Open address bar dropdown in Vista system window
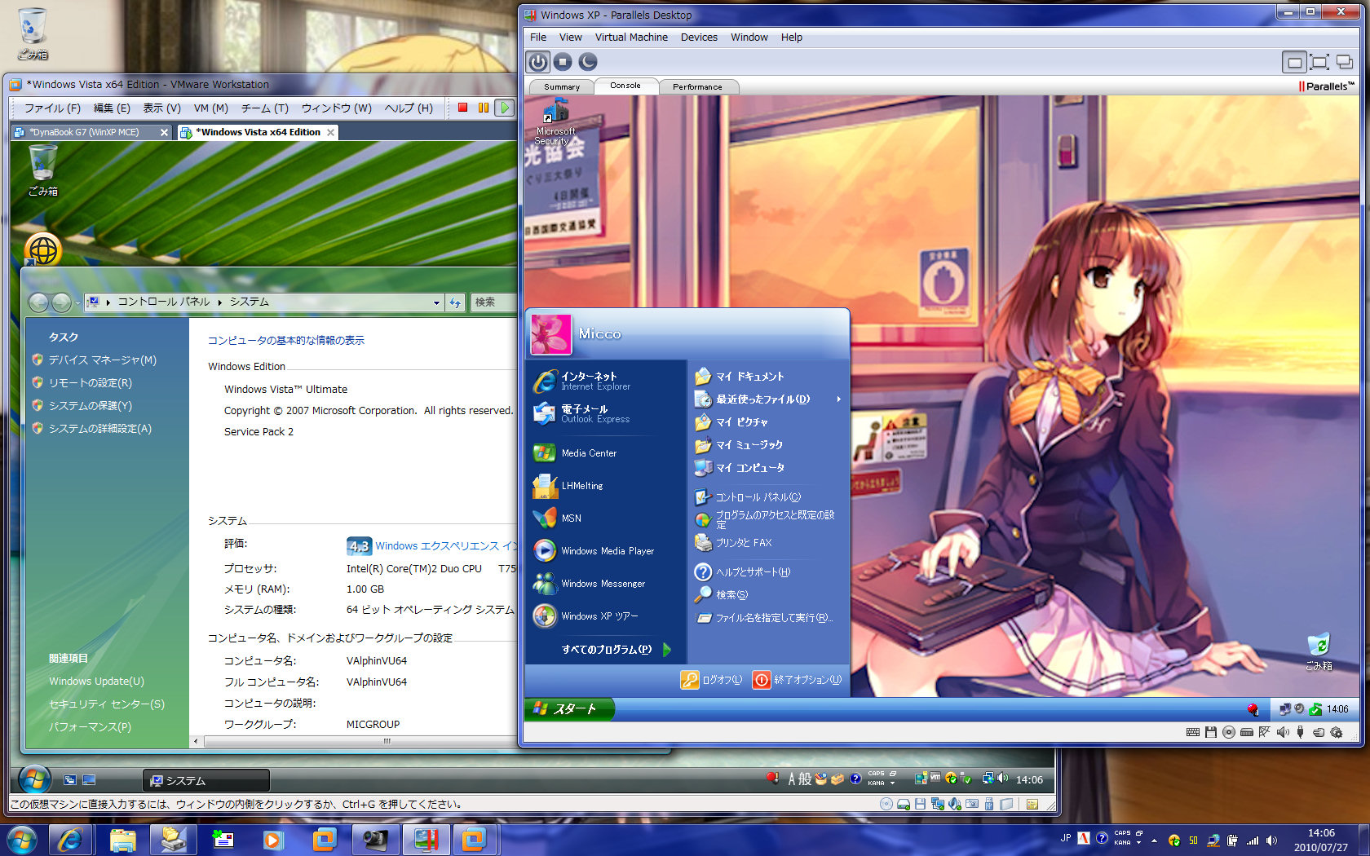Image resolution: width=1370 pixels, height=856 pixels. point(436,302)
